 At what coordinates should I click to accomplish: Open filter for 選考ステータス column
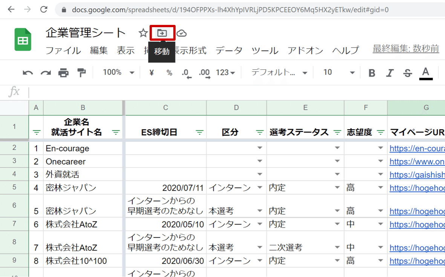(x=337, y=132)
